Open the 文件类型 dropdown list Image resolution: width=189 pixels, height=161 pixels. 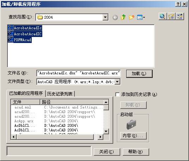click(117, 82)
